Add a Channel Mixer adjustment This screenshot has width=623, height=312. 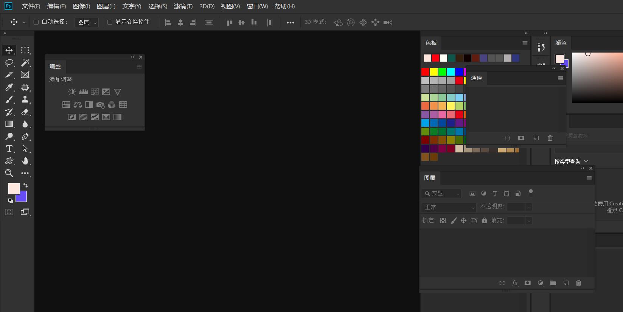pyautogui.click(x=112, y=105)
